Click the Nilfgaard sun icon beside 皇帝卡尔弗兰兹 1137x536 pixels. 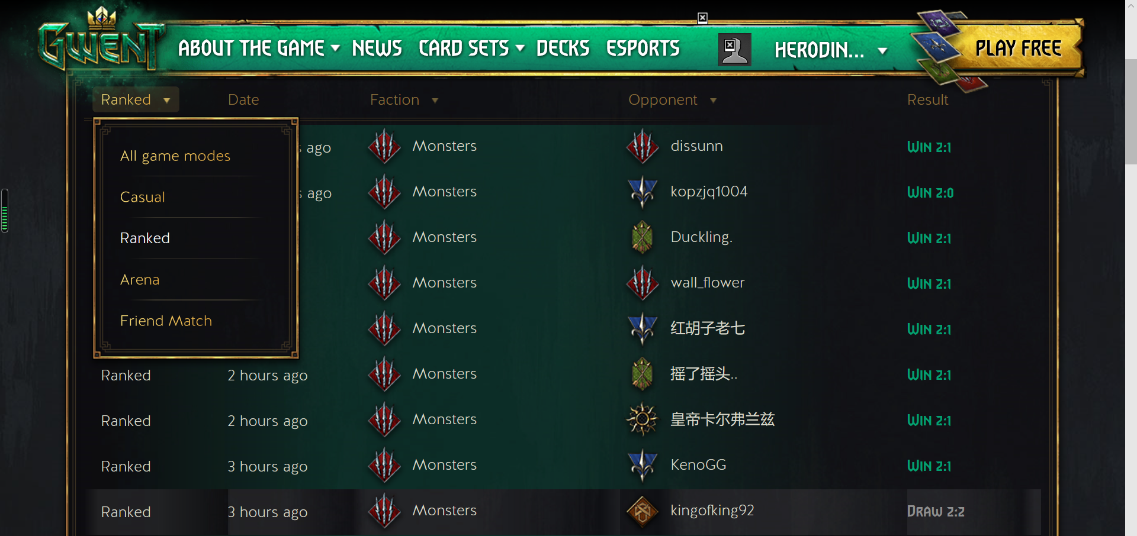point(643,419)
